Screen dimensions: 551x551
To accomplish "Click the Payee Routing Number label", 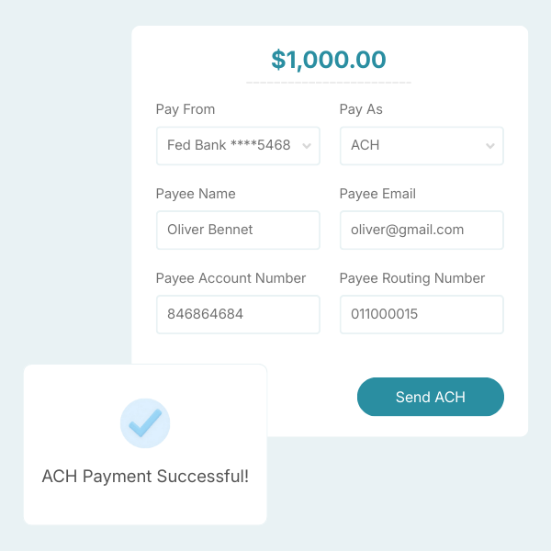I will point(412,278).
